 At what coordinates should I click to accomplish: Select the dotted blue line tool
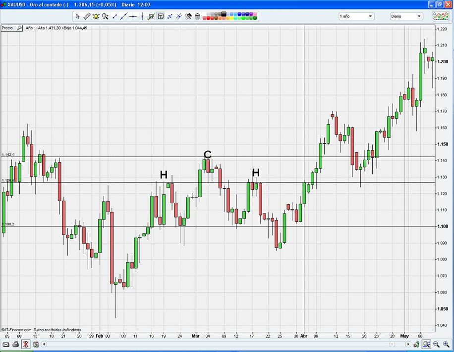[170, 16]
